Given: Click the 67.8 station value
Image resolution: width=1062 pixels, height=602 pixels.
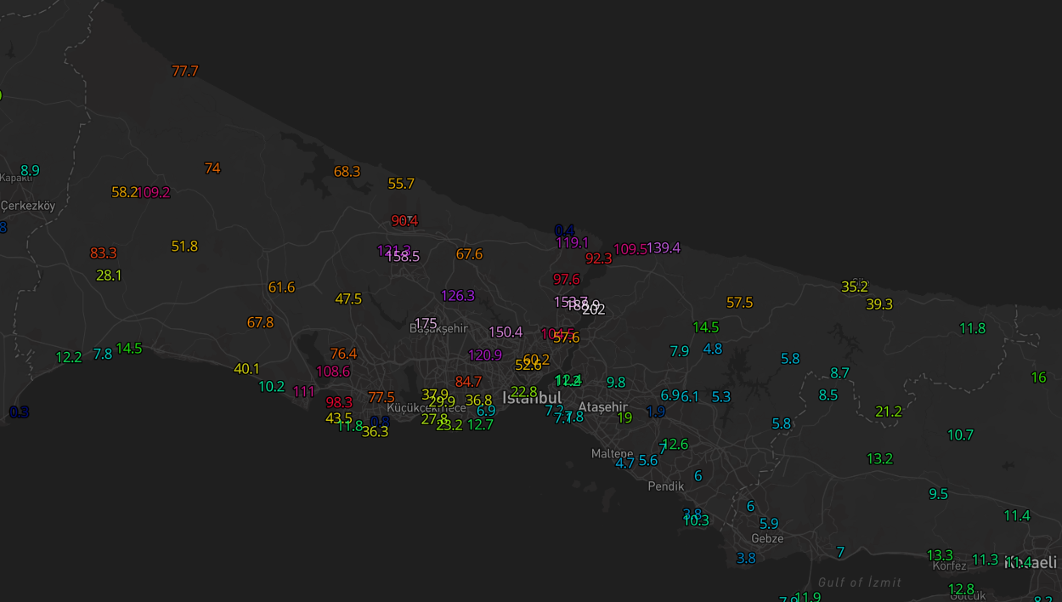Looking at the screenshot, I should tap(260, 322).
